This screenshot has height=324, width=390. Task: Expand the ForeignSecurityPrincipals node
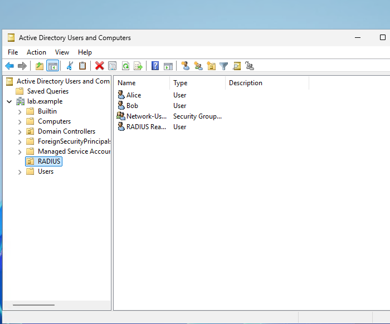[x=19, y=142]
